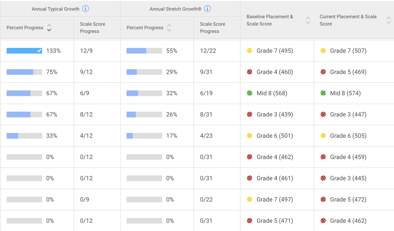This screenshot has height=231, width=394.
Task: Open the Annual Stretch Growth info icon
Action: pos(208,9)
